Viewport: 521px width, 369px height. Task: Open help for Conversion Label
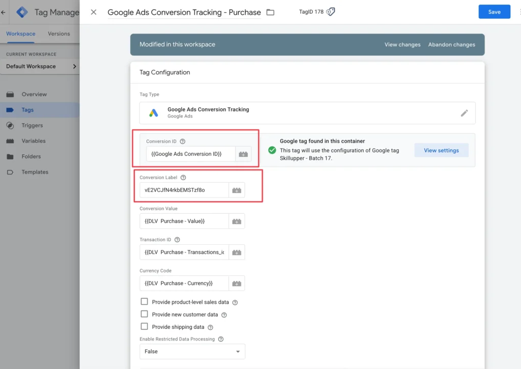point(183,178)
